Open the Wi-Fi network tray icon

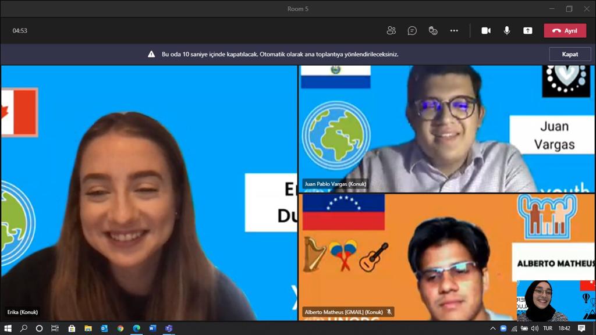click(514, 328)
